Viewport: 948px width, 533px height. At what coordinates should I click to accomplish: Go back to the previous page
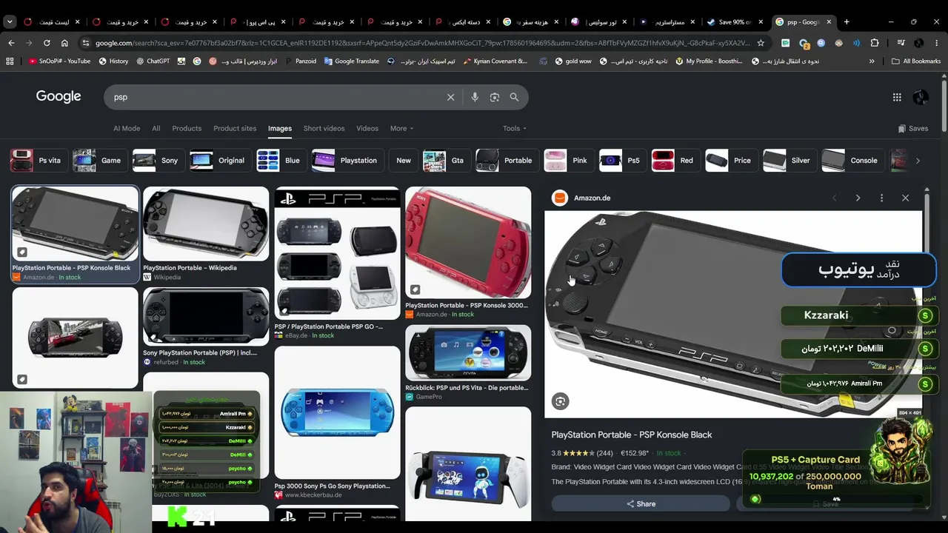[x=11, y=43]
